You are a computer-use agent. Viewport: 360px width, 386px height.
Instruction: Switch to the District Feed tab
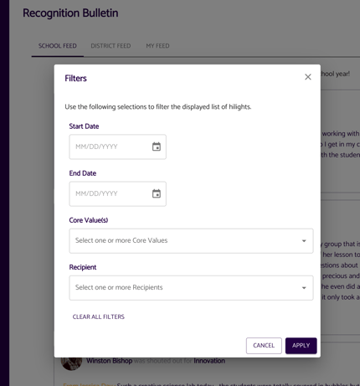click(111, 46)
